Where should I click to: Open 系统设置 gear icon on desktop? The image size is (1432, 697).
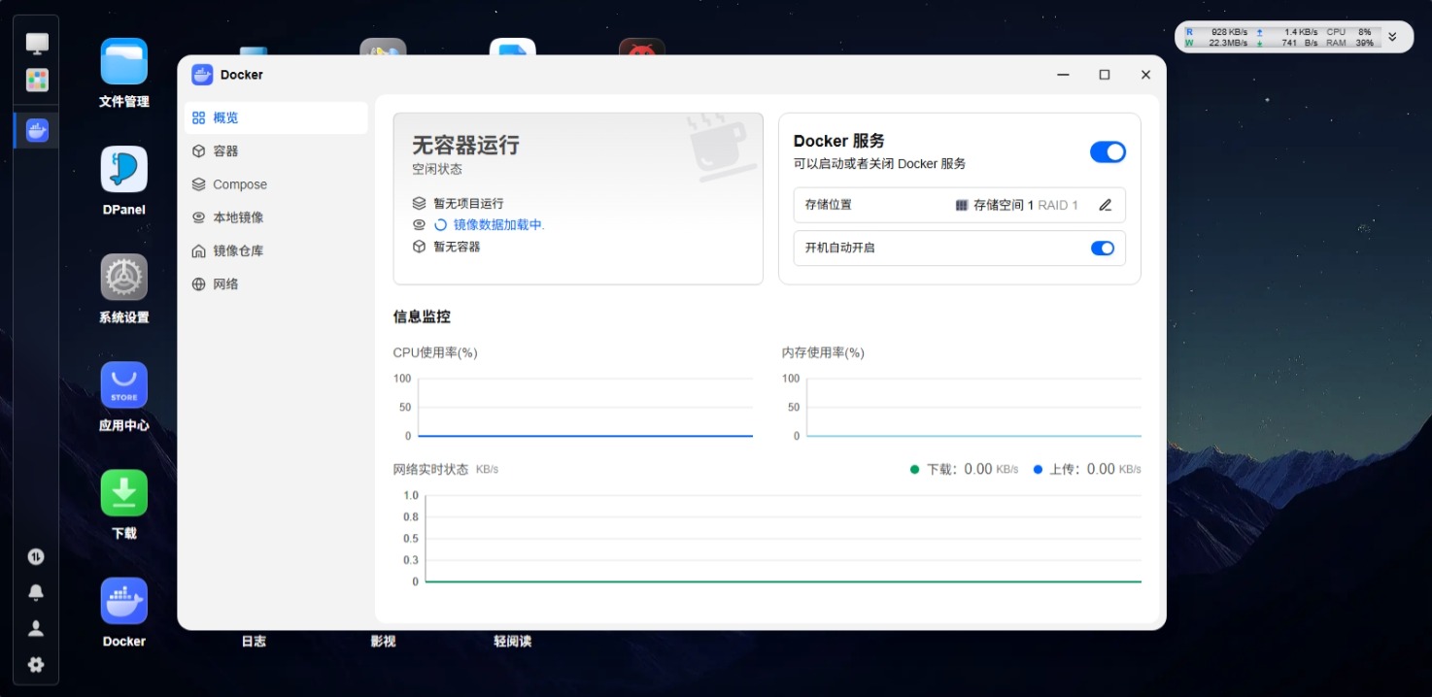click(x=124, y=278)
